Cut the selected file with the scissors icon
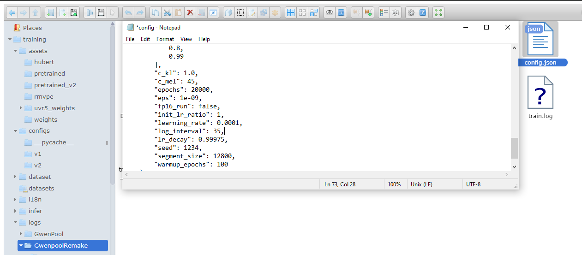Screen dimensions: 582x255 [167, 12]
